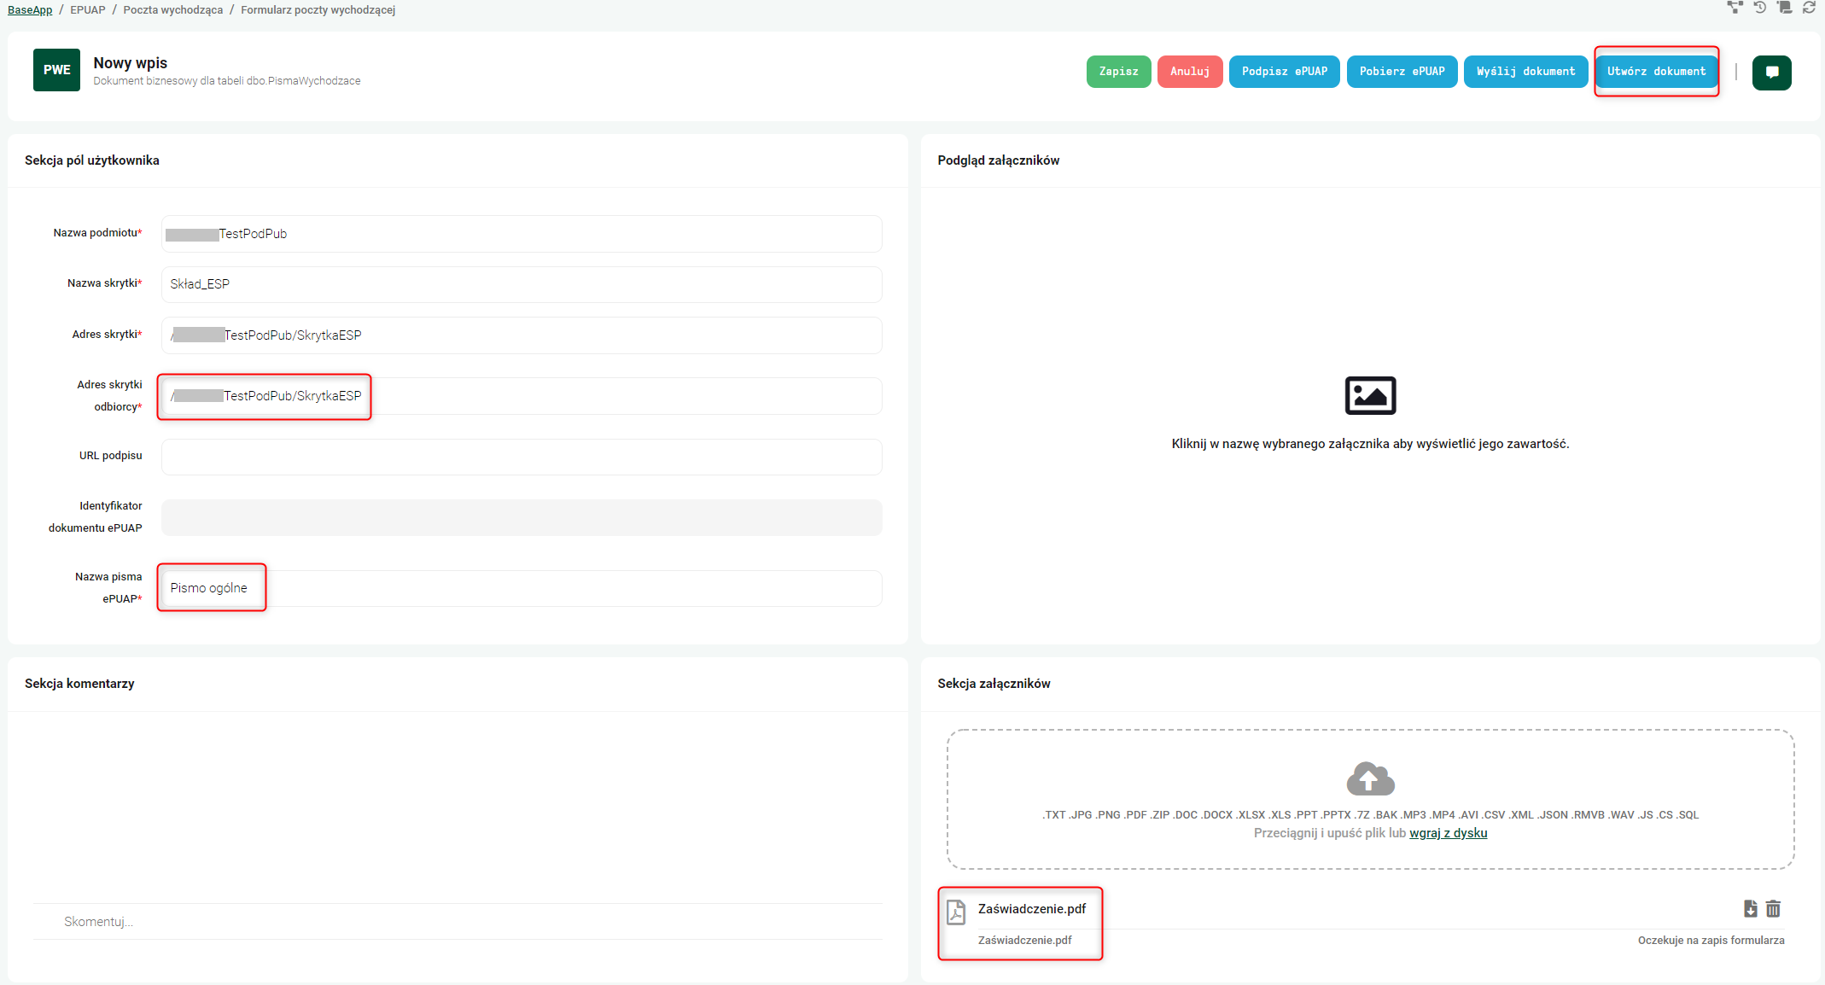Click the Zapisz button

(1118, 72)
